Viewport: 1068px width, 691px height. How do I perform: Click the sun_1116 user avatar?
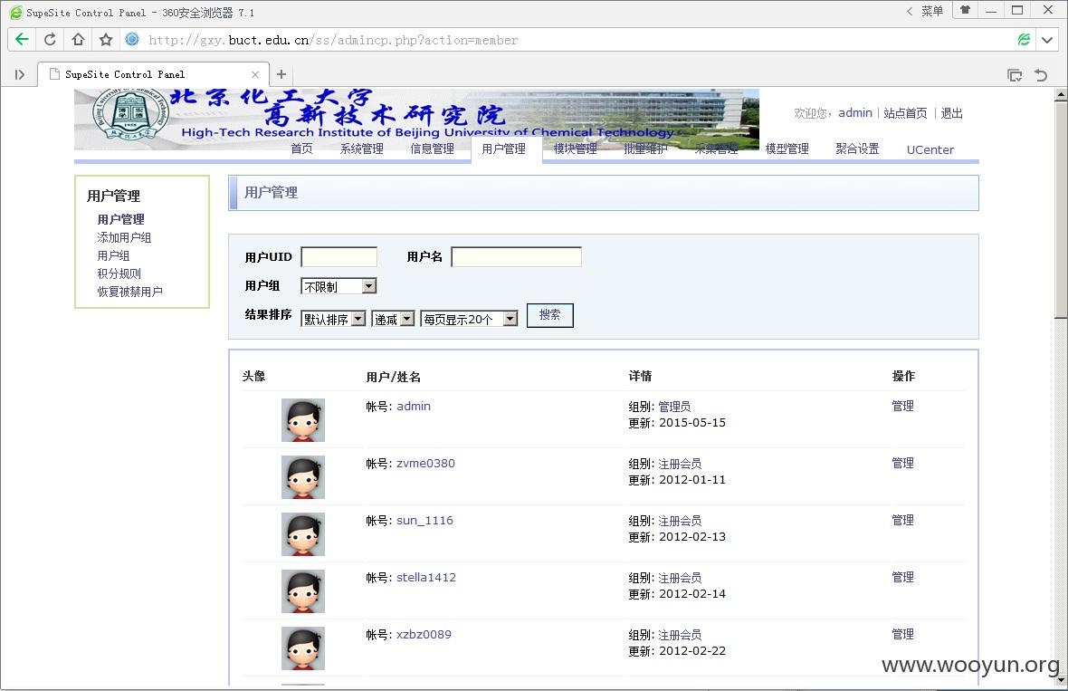pyautogui.click(x=303, y=534)
